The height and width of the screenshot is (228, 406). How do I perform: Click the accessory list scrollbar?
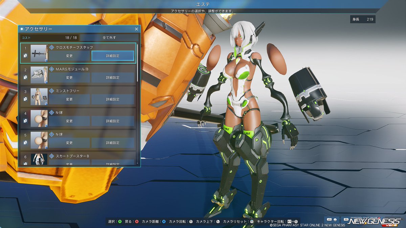(x=137, y=62)
